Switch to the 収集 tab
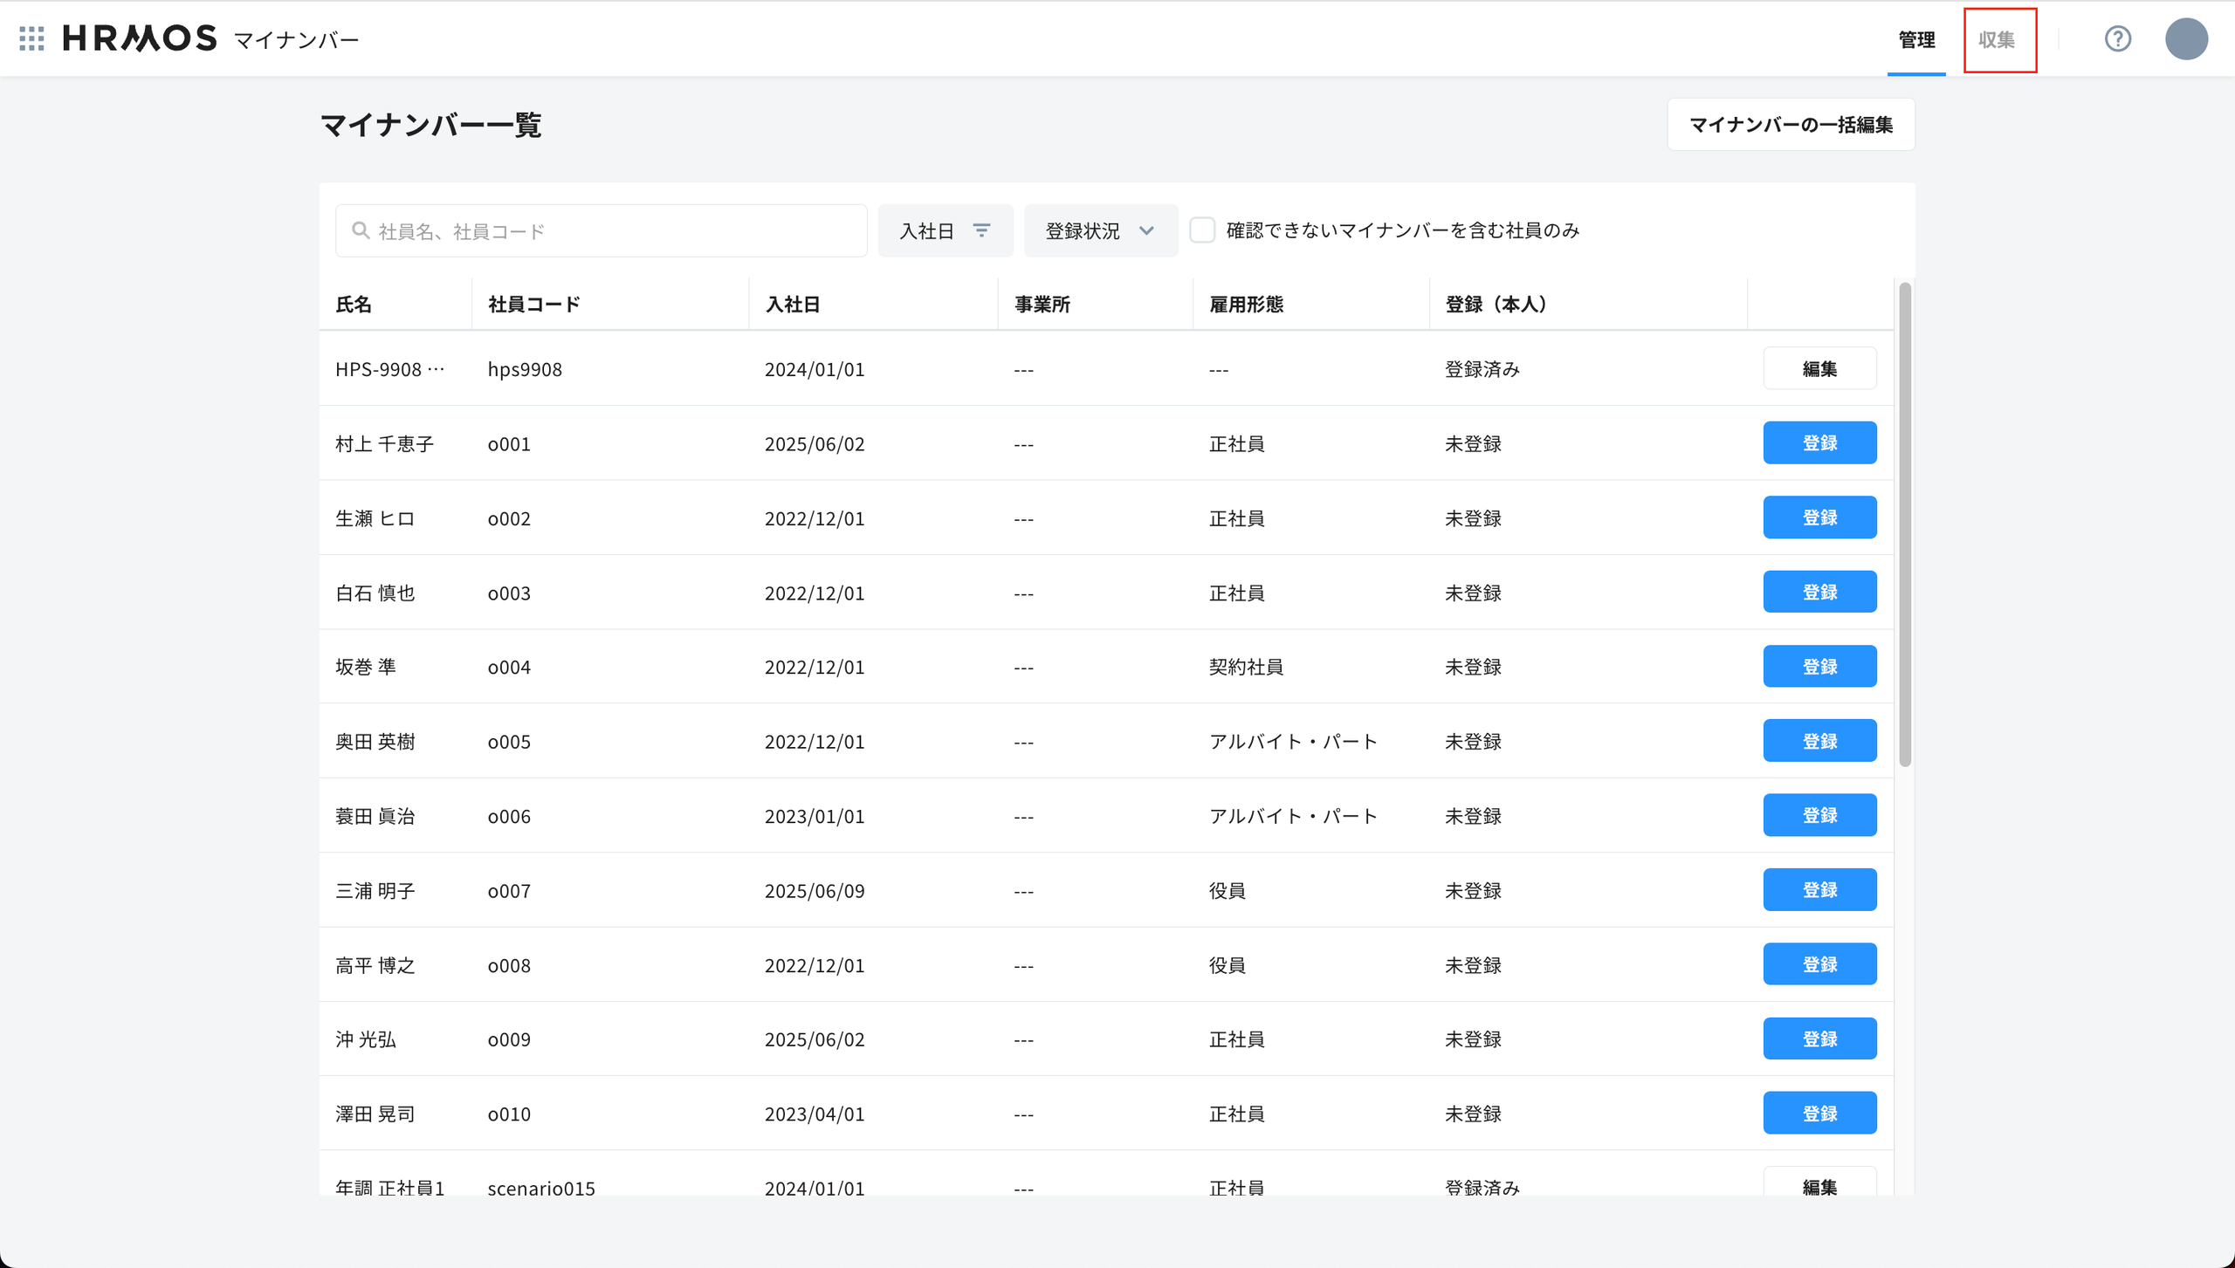Screen dimensions: 2235x1268 (1998, 40)
